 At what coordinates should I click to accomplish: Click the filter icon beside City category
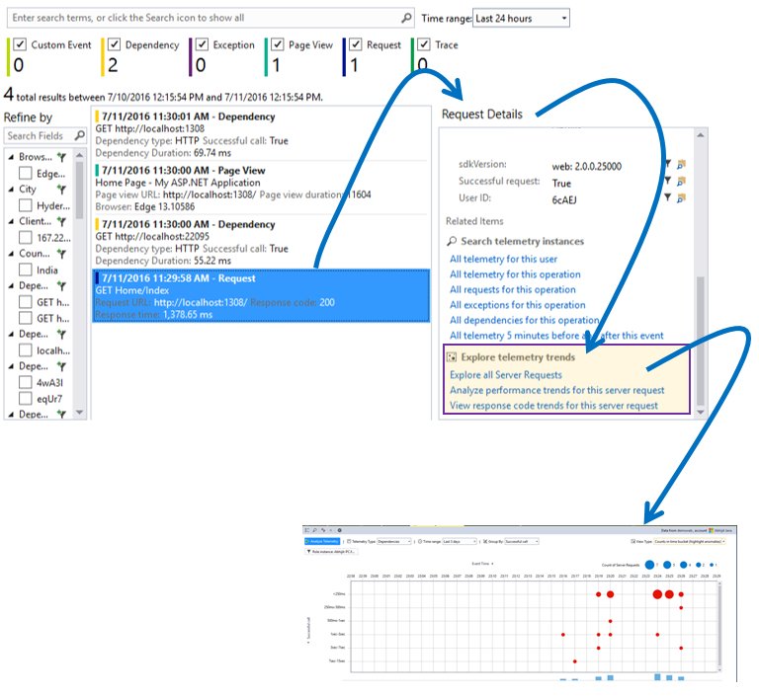[x=61, y=190]
